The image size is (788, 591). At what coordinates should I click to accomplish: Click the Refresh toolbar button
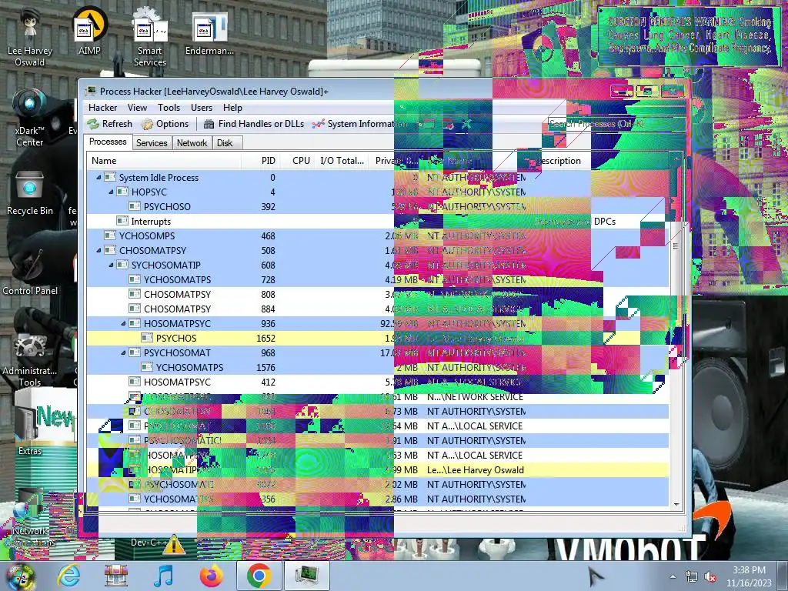[109, 124]
